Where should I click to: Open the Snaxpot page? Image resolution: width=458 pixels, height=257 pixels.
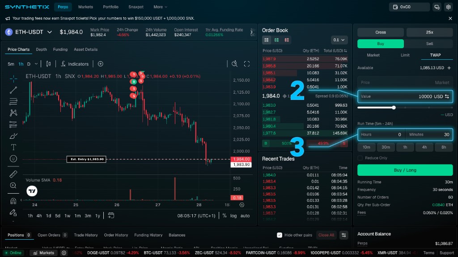136,7
